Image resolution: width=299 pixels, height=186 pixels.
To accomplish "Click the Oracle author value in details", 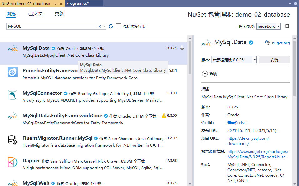I will pyautogui.click(x=233, y=115).
